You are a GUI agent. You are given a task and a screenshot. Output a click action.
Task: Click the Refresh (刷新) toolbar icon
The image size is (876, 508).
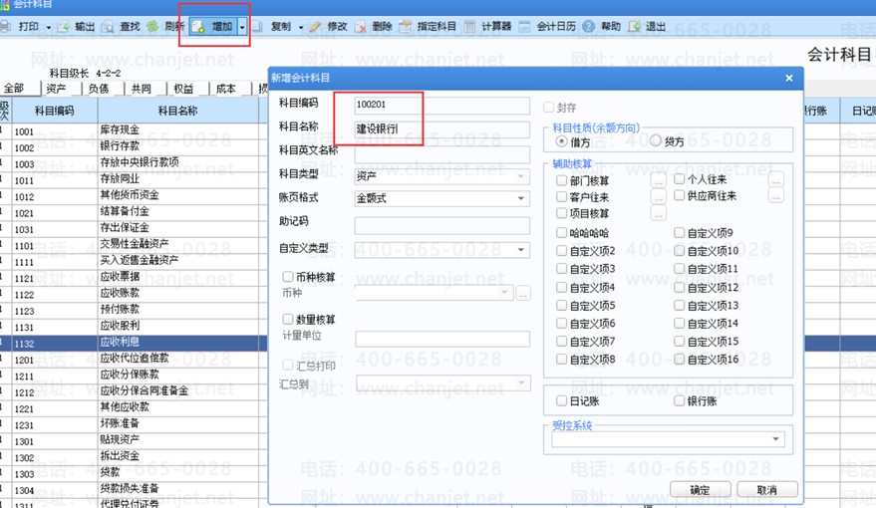(152, 26)
